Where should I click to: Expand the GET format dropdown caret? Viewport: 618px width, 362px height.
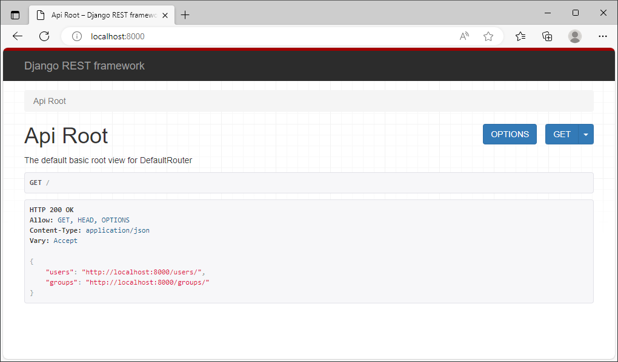click(586, 134)
